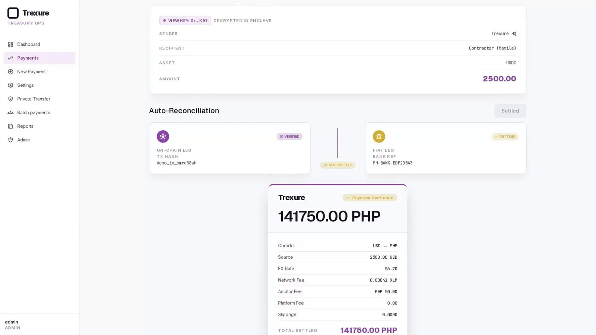Click the bank reference PH-BANK-EDF2D5A3
596x335 pixels.
pyautogui.click(x=393, y=163)
